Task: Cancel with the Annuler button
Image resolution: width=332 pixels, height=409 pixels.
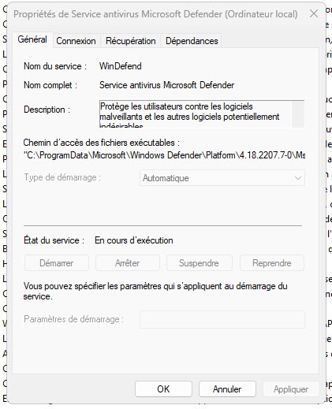Action: (x=227, y=389)
